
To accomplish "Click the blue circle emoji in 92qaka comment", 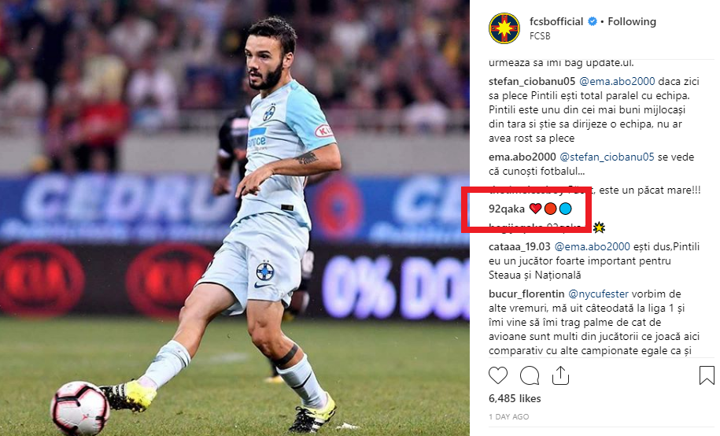I will click(x=565, y=209).
